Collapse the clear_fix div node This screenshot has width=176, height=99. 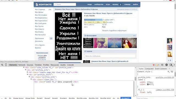[x=31, y=79]
